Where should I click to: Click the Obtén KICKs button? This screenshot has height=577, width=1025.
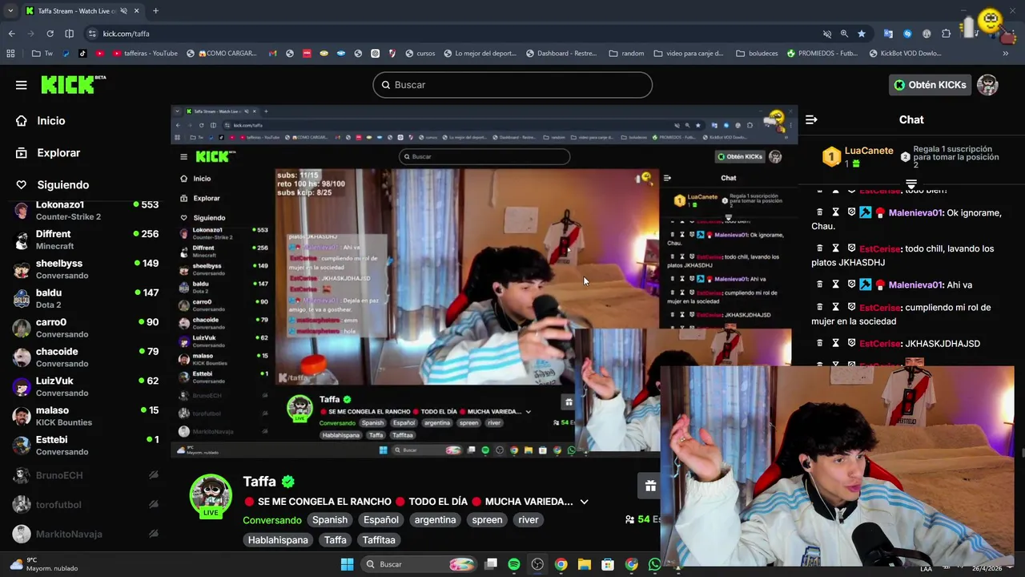(930, 85)
